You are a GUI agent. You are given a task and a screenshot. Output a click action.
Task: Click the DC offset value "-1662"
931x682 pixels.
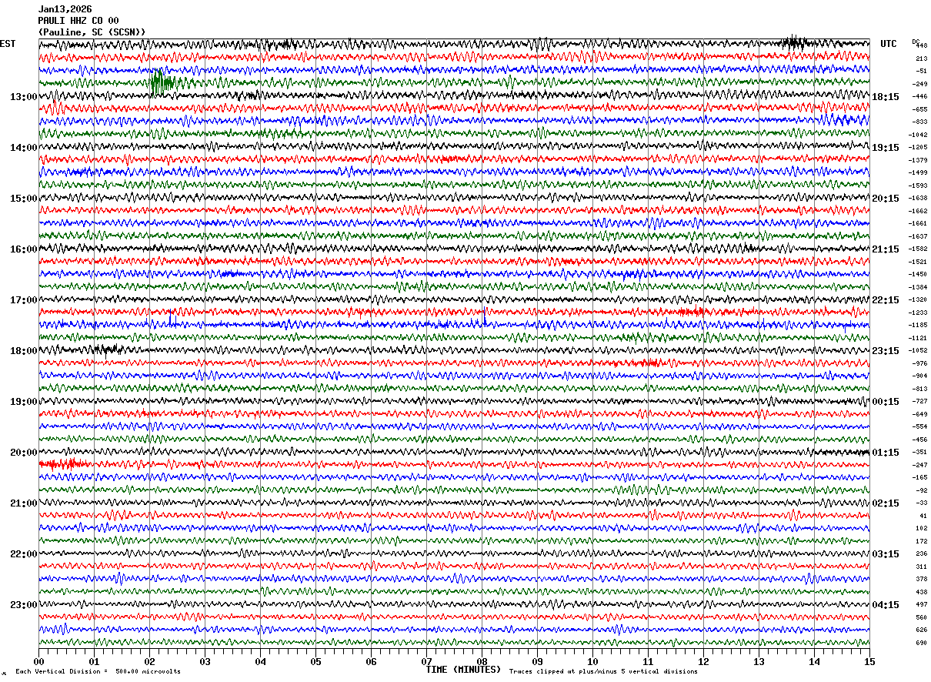click(x=919, y=211)
